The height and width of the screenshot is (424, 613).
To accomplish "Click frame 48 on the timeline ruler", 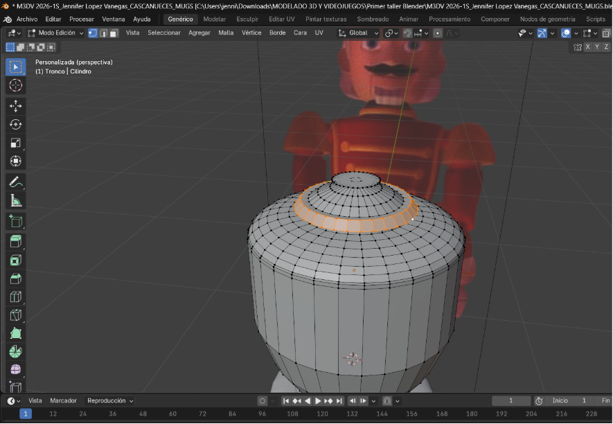I will point(143,412).
